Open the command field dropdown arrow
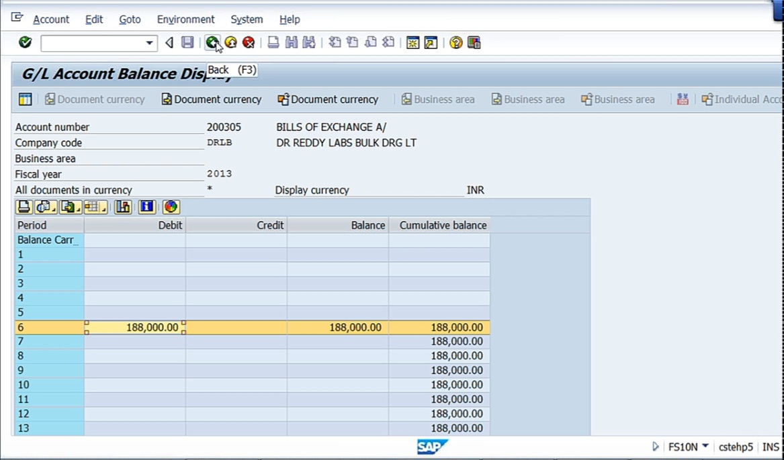The height and width of the screenshot is (460, 784). pyautogui.click(x=149, y=43)
